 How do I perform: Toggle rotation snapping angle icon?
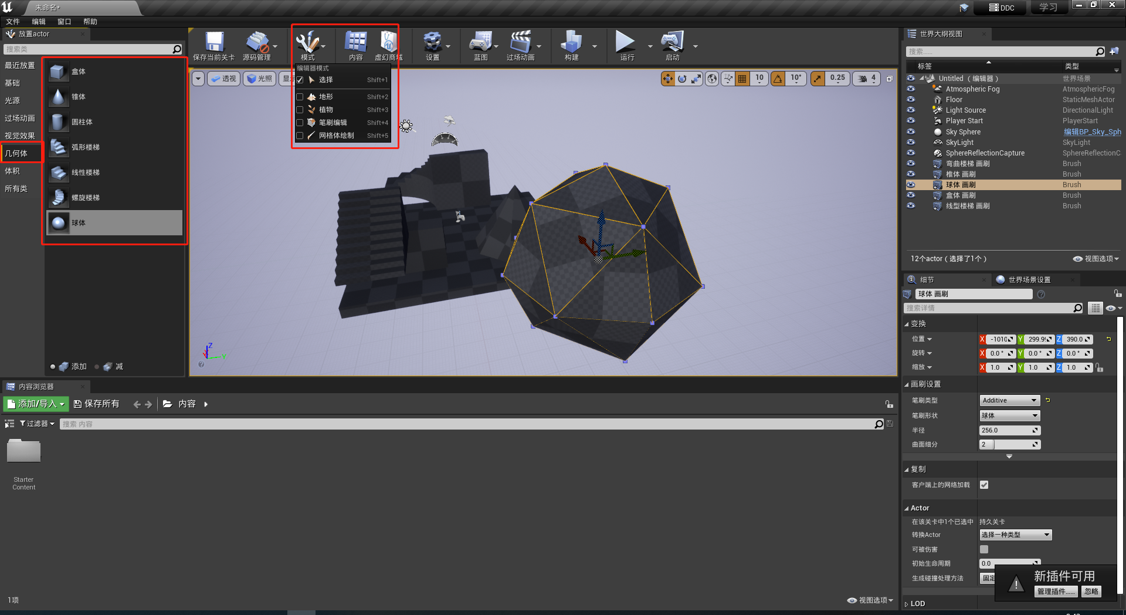778,79
